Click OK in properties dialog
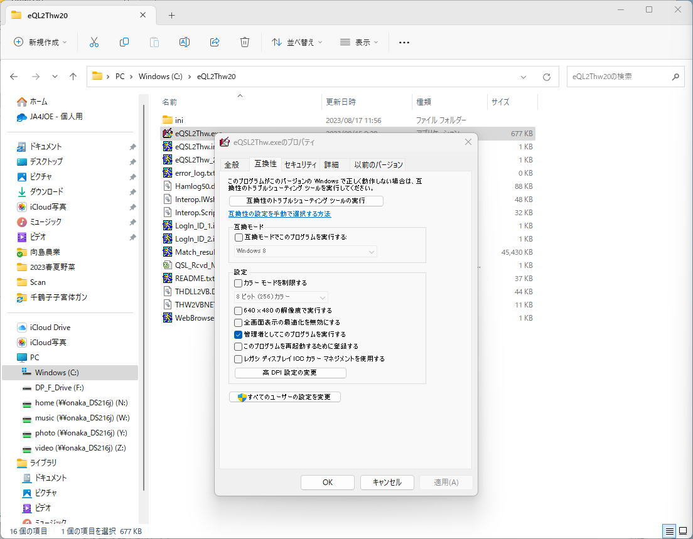Viewport: 693px width, 539px height. [x=328, y=483]
